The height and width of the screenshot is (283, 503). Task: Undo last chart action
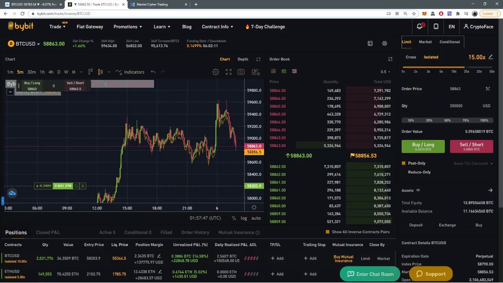pyautogui.click(x=153, y=72)
